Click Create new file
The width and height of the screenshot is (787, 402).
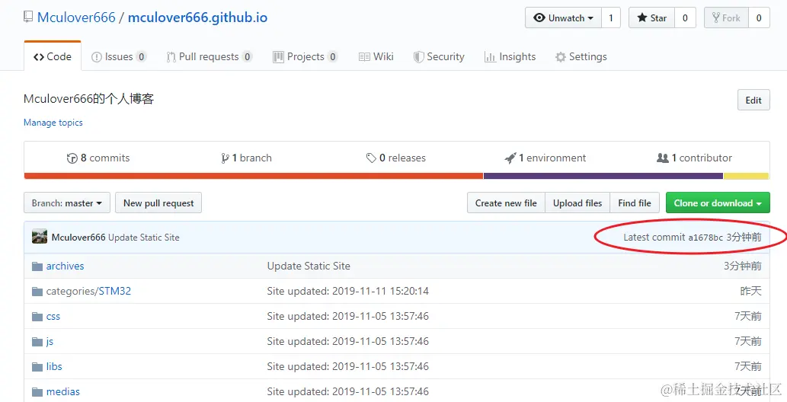(506, 203)
